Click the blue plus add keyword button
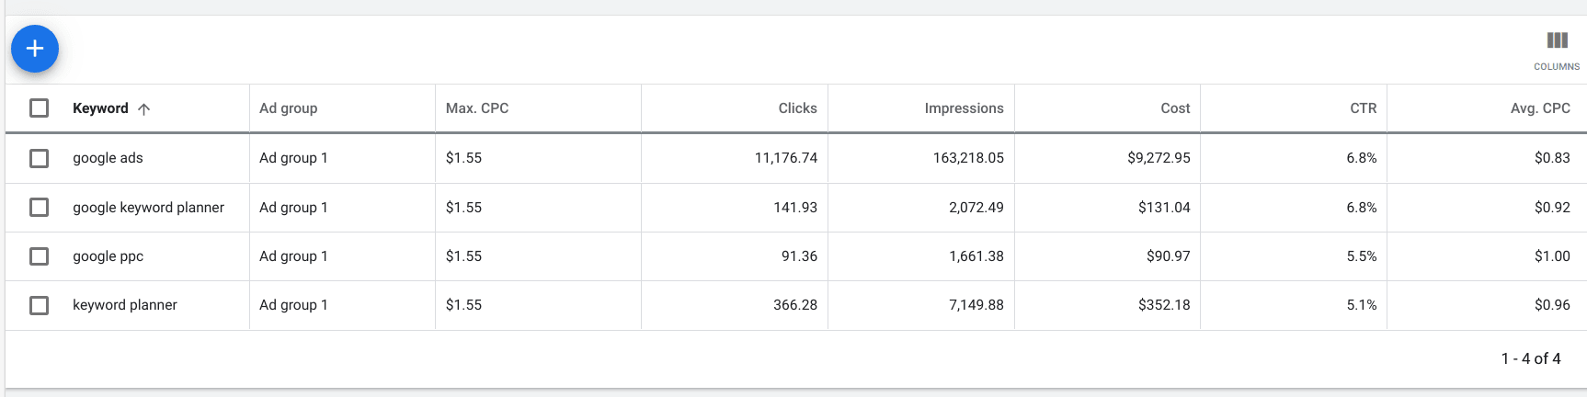 coord(35,49)
